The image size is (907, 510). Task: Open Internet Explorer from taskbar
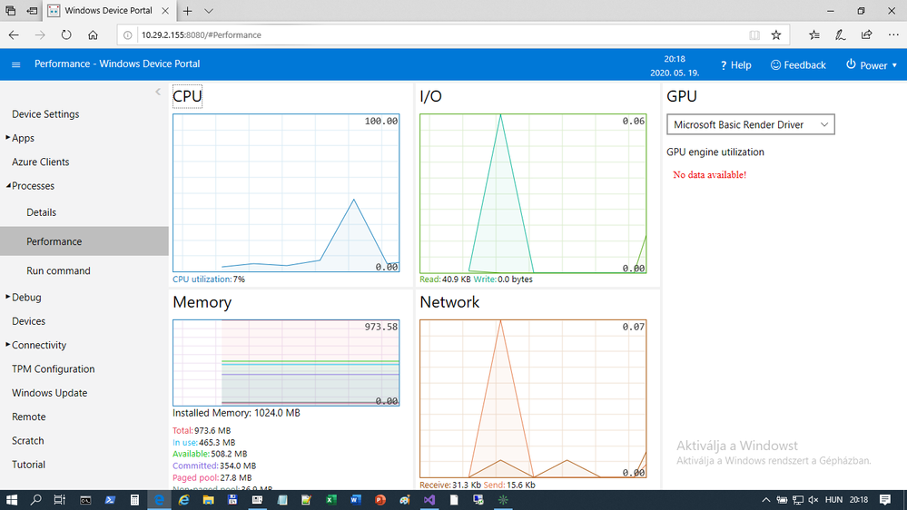click(x=183, y=500)
